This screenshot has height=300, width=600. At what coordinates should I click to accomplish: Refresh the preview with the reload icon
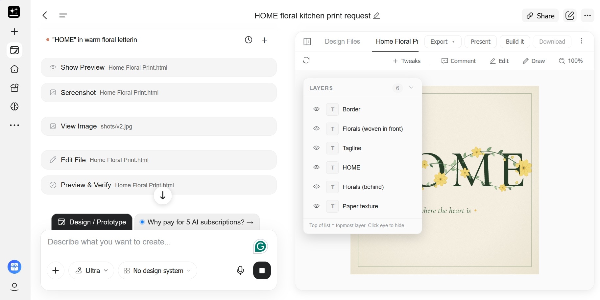[x=306, y=60]
